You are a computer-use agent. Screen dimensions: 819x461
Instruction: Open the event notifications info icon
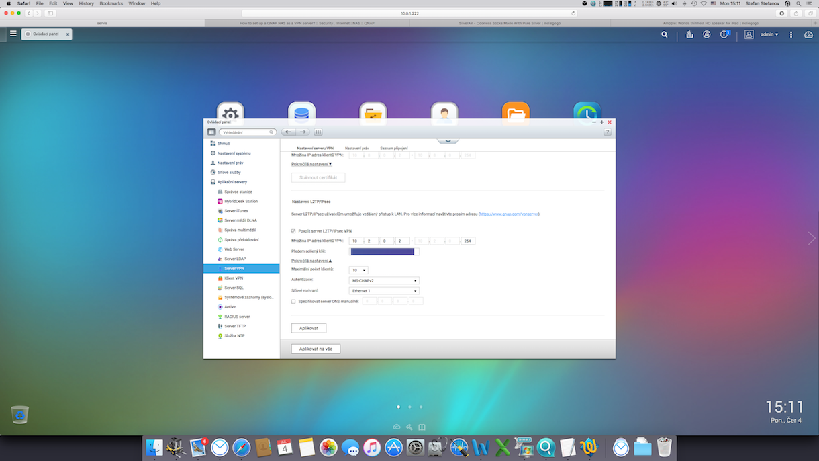click(x=724, y=34)
